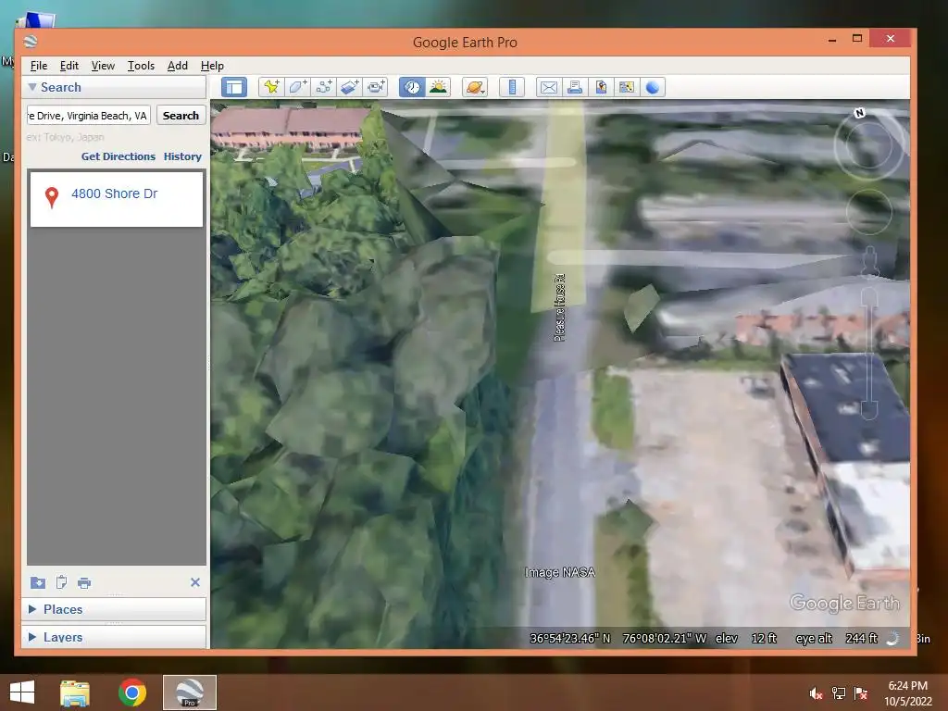
Task: Add a placemark with the pushpin icon
Action: (271, 87)
